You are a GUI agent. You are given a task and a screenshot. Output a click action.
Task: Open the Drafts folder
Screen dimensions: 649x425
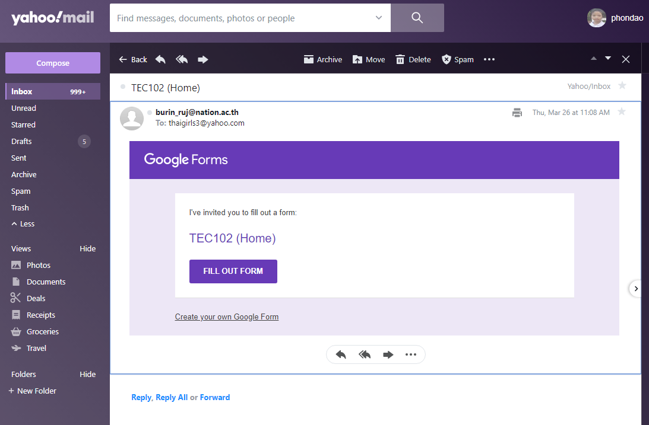pyautogui.click(x=21, y=142)
